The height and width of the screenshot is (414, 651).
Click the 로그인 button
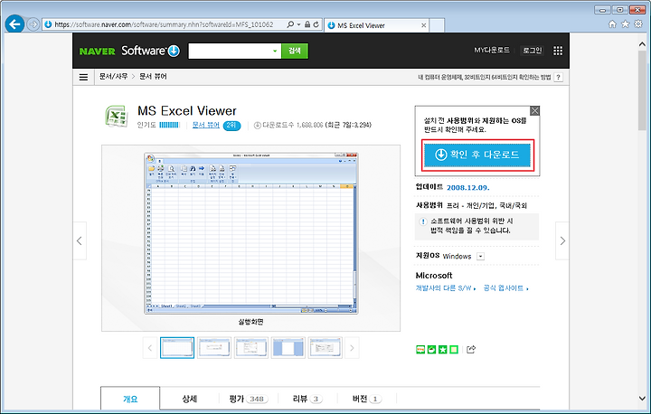coord(532,51)
